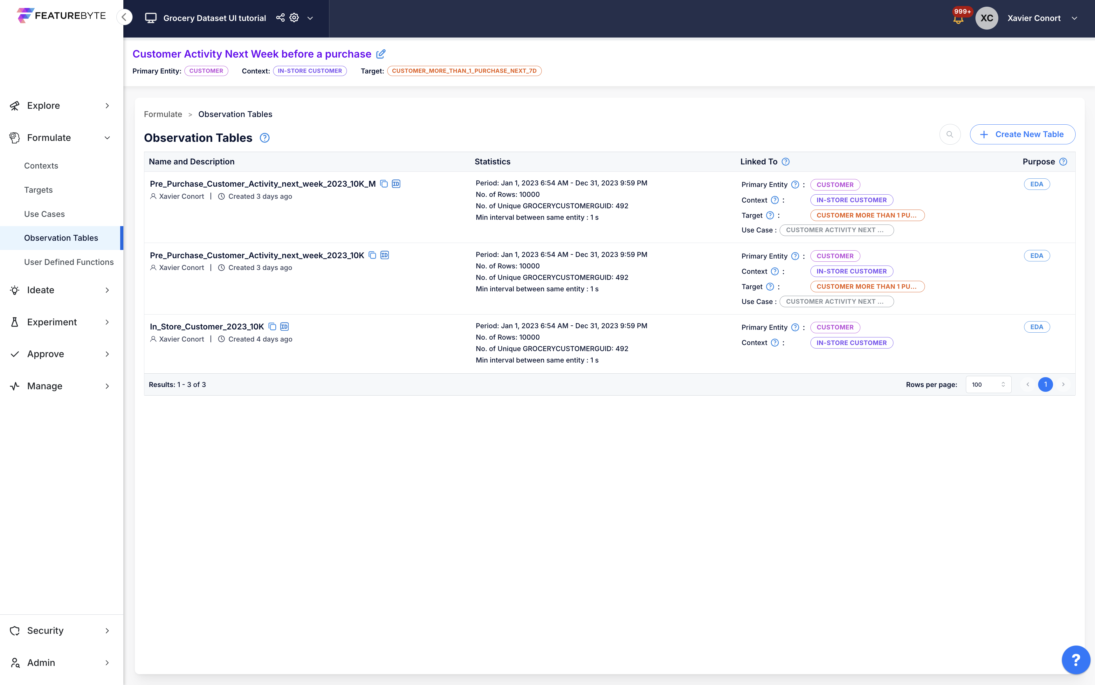Collapse the sidebar with the arrow button
The width and height of the screenshot is (1095, 685).
(x=124, y=17)
